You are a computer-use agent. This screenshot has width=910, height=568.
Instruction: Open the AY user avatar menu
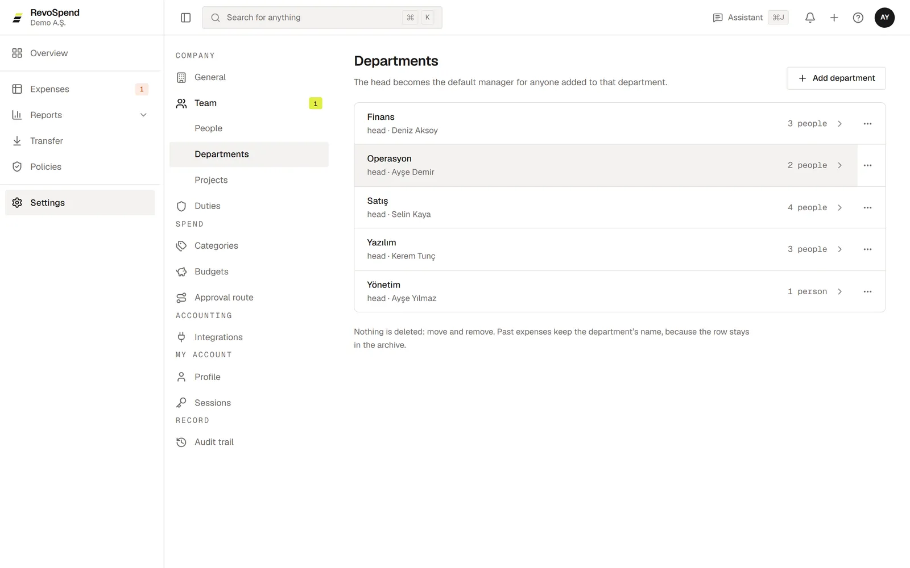pyautogui.click(x=884, y=18)
